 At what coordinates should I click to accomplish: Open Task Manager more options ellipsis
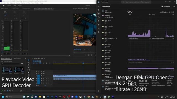point(174,7)
